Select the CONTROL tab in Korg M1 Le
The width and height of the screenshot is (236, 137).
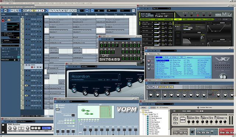coord(210,19)
